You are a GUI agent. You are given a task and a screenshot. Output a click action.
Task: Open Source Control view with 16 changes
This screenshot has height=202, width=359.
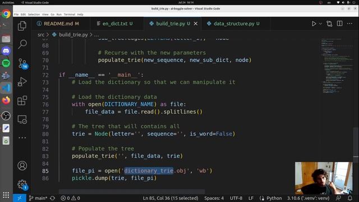pyautogui.click(x=22, y=63)
